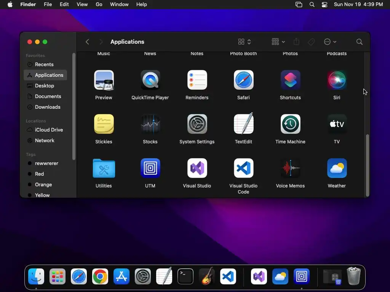Open App Store from the Dock

point(121,276)
